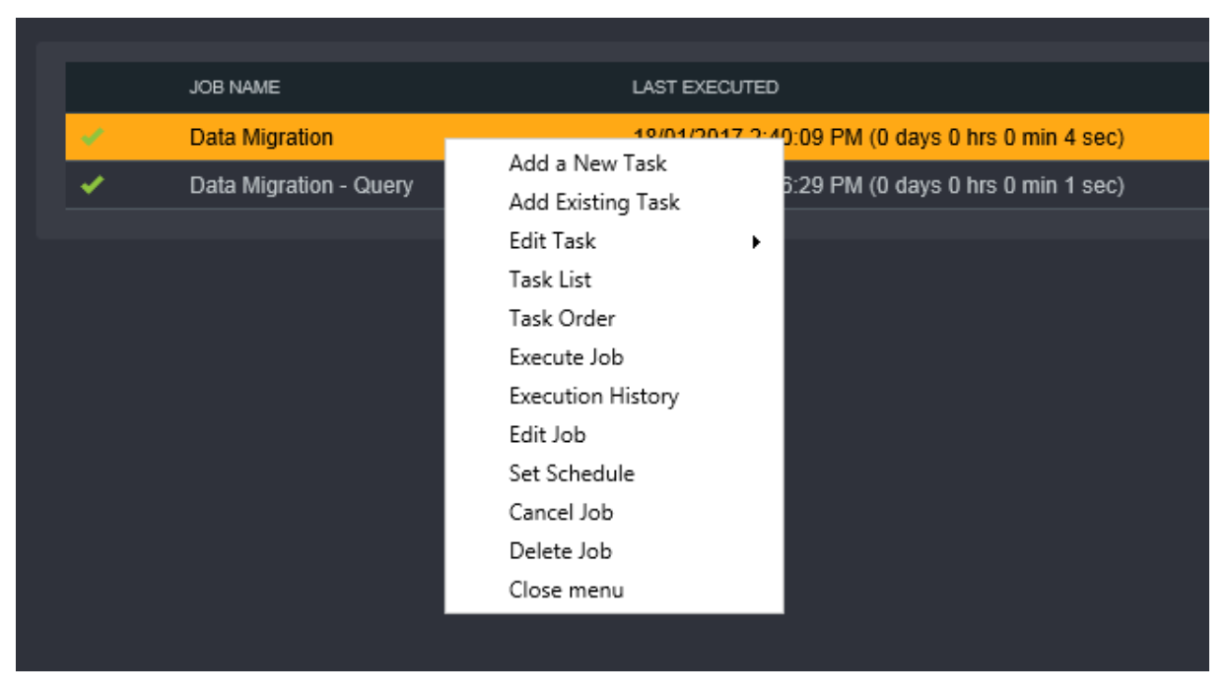Pick Delete Job in context menu

(560, 551)
